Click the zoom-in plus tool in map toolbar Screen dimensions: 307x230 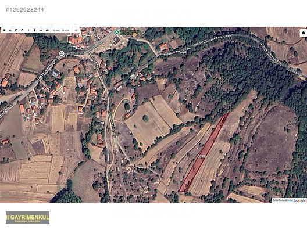pyautogui.click(x=4, y=30)
